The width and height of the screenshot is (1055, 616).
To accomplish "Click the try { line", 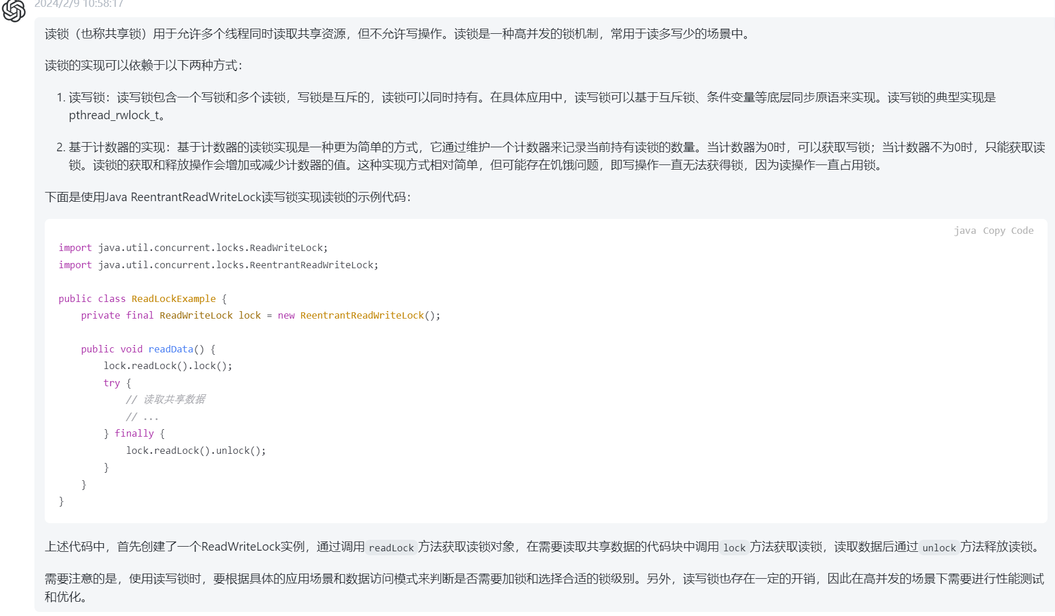I will pos(118,383).
